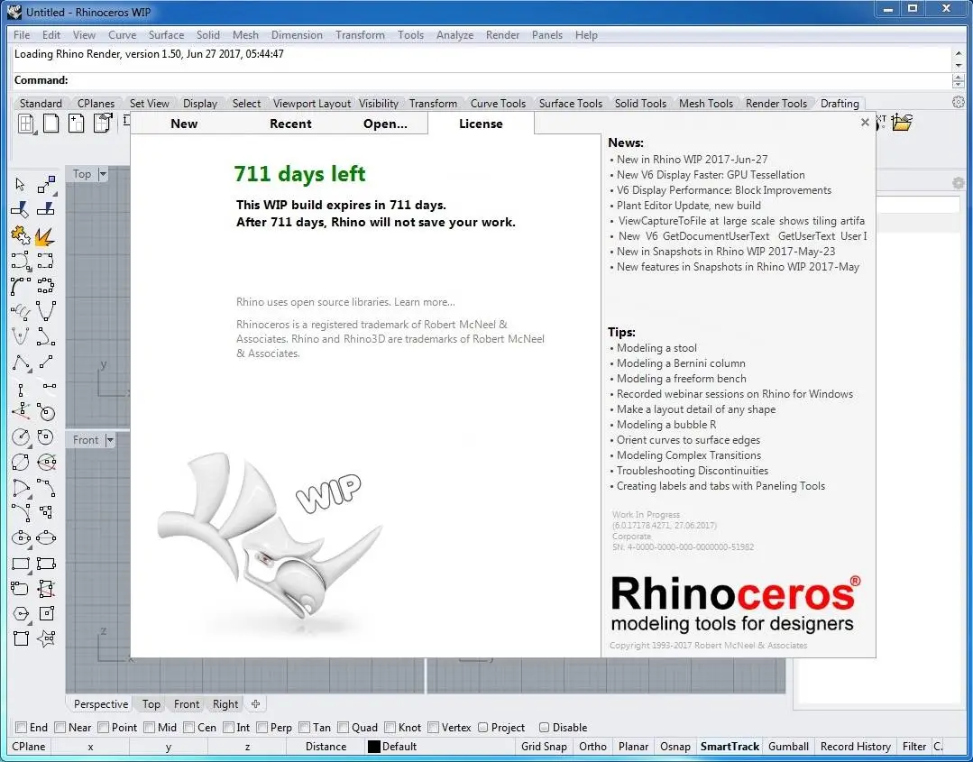This screenshot has height=762, width=973.
Task: Click the Explode tool icon
Action: 46,235
